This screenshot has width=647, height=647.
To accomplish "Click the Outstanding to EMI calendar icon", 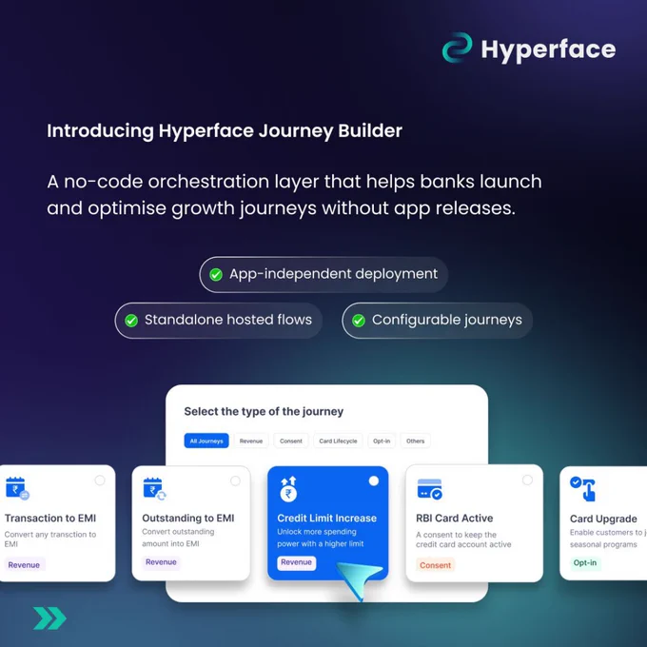I will pyautogui.click(x=154, y=489).
